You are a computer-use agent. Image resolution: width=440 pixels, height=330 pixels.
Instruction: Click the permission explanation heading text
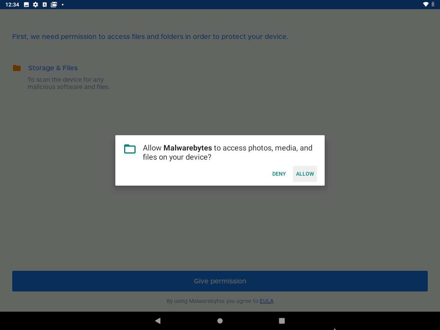tap(150, 37)
